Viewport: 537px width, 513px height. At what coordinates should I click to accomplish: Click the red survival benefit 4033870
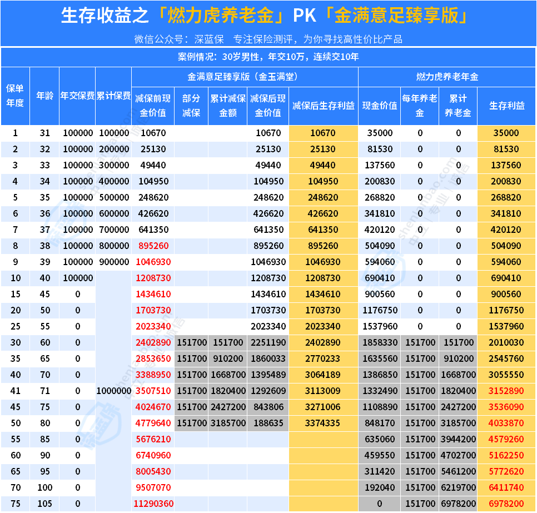(x=506, y=423)
